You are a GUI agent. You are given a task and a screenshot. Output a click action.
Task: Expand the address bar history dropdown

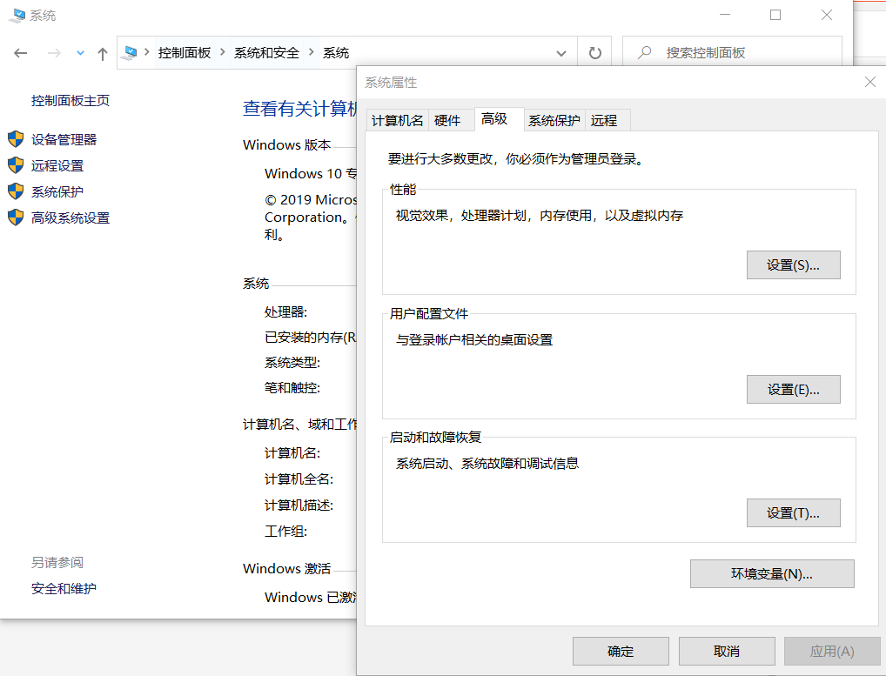[561, 54]
